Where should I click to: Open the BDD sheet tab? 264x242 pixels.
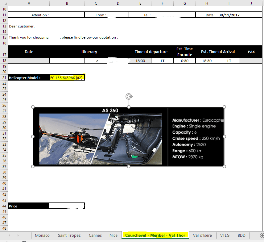pos(242,236)
